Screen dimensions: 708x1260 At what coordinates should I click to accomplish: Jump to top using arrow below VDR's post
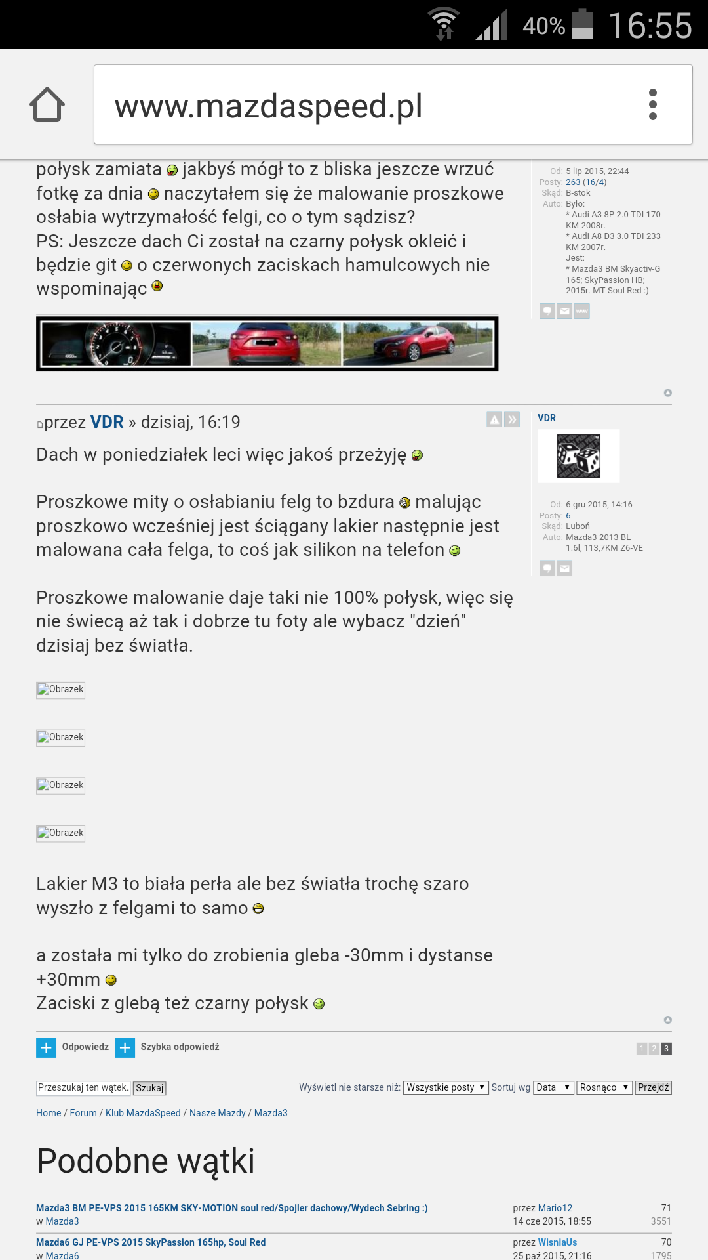pyautogui.click(x=667, y=1020)
